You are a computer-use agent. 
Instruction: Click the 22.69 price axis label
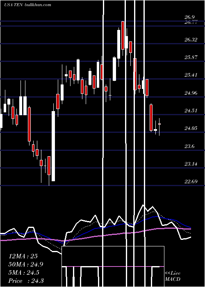coord(191,181)
